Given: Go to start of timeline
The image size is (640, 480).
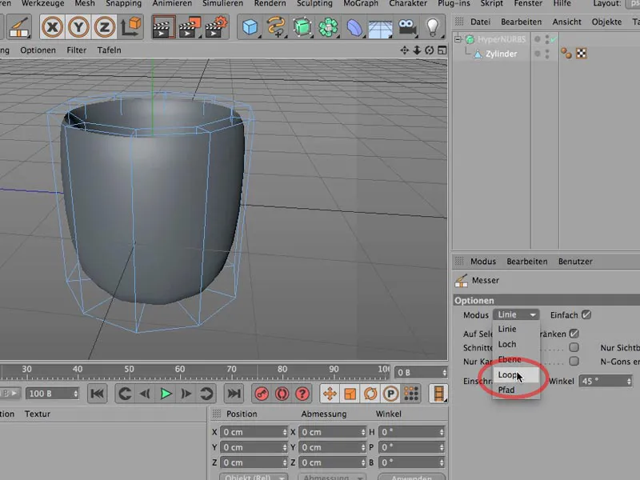Looking at the screenshot, I should click(x=97, y=394).
